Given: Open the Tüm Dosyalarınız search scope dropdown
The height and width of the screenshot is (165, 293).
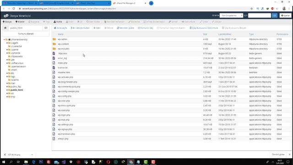Looking at the screenshot, I should pyautogui.click(x=231, y=16).
